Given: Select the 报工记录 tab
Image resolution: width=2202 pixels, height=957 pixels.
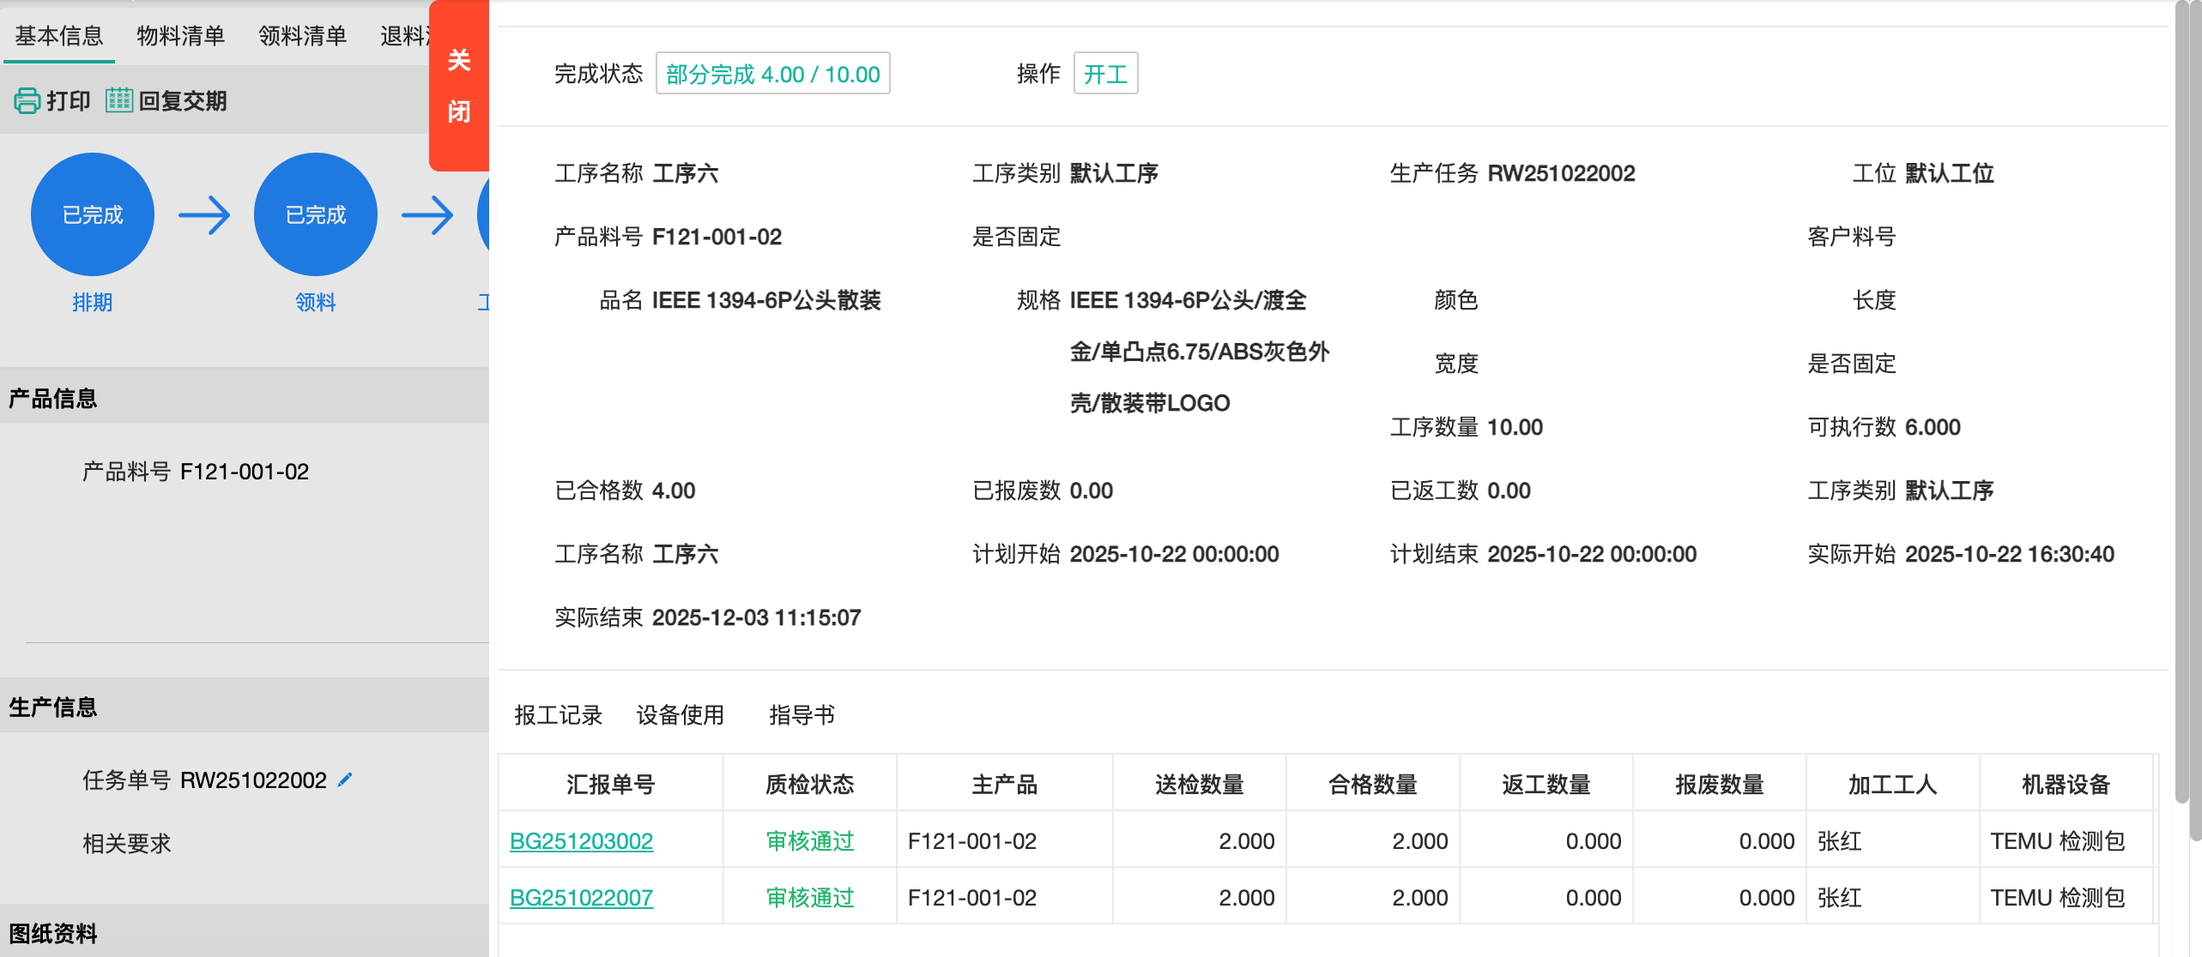Looking at the screenshot, I should point(558,714).
